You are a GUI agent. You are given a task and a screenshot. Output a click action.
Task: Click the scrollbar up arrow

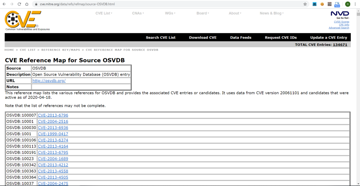pyautogui.click(x=358, y=10)
